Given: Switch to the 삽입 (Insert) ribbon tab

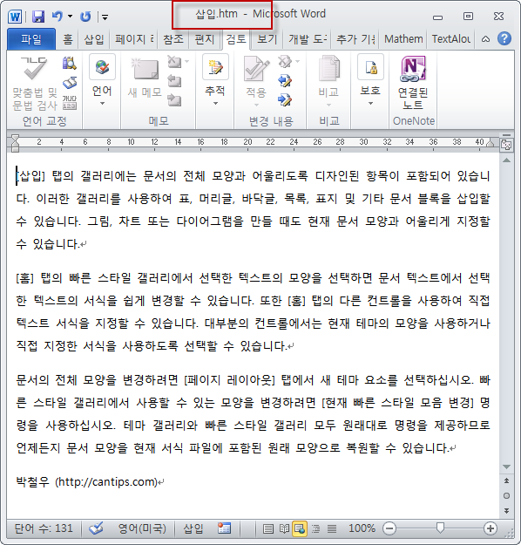Looking at the screenshot, I should click(x=94, y=39).
